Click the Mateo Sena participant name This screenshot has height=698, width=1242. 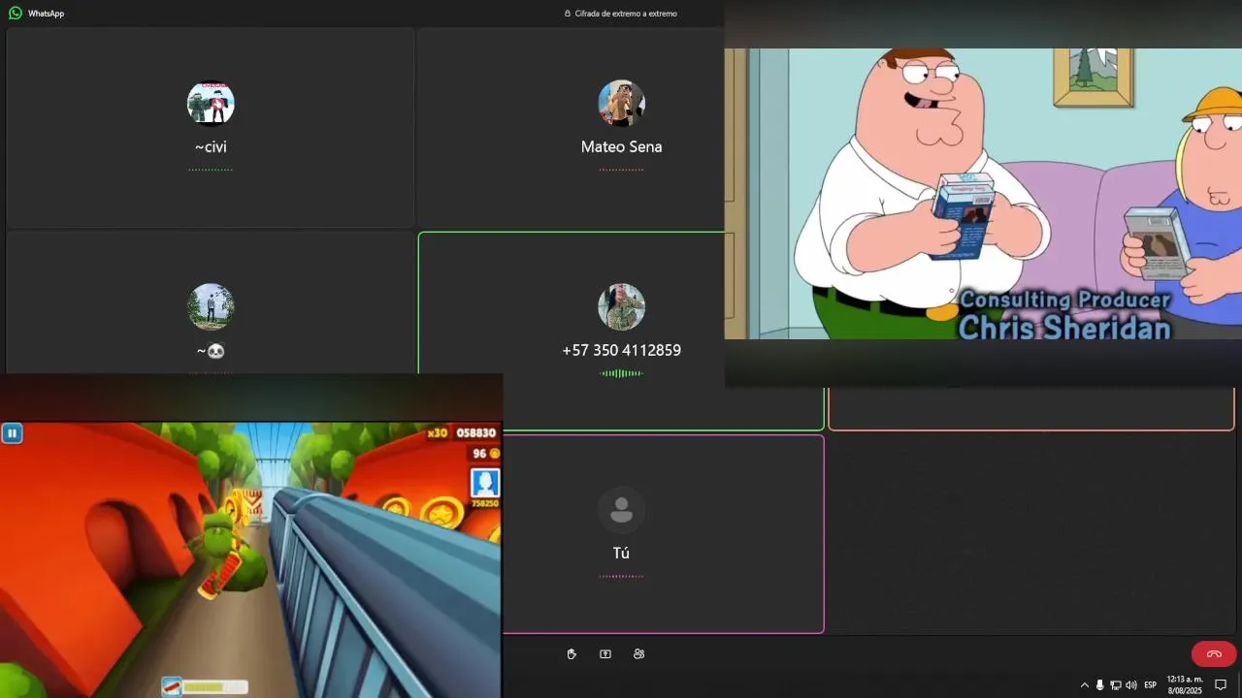[x=621, y=147]
